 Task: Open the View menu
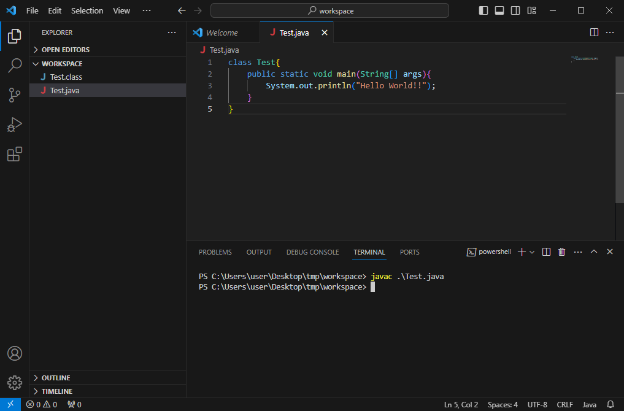pos(121,11)
